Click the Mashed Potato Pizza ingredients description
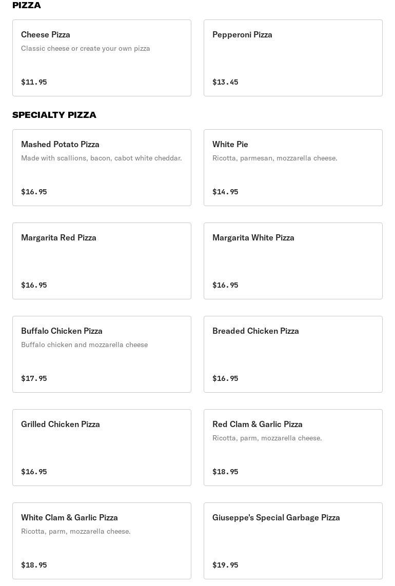395x586 pixels. (x=102, y=158)
